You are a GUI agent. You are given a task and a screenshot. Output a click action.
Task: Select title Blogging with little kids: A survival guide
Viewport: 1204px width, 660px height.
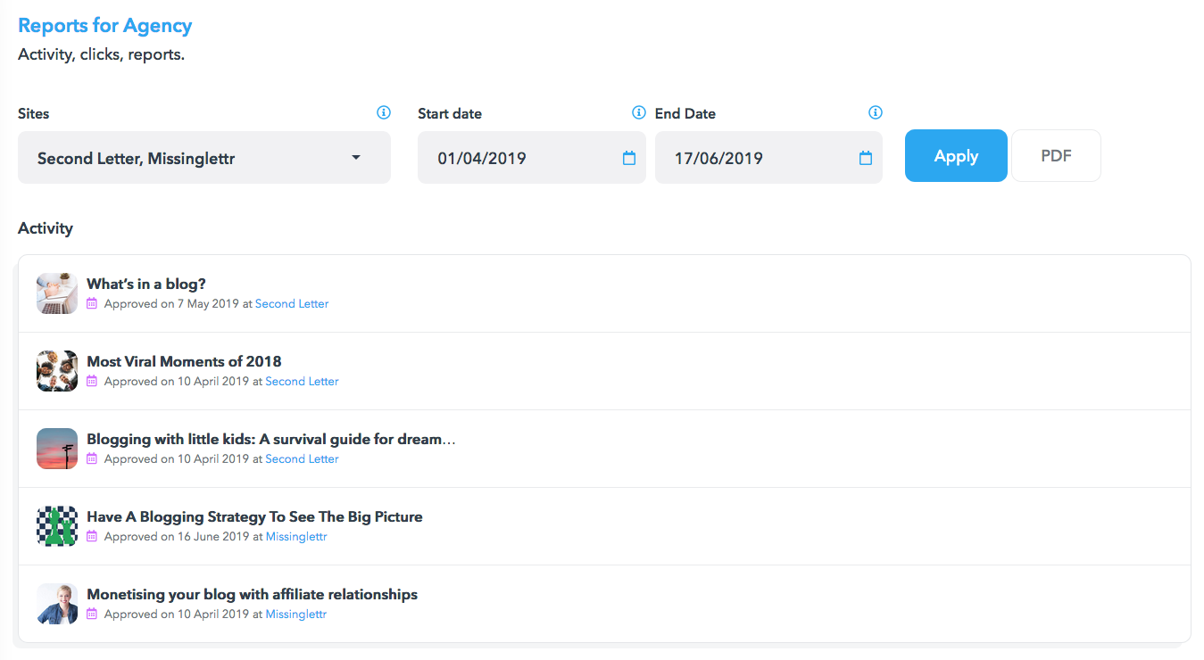click(271, 440)
